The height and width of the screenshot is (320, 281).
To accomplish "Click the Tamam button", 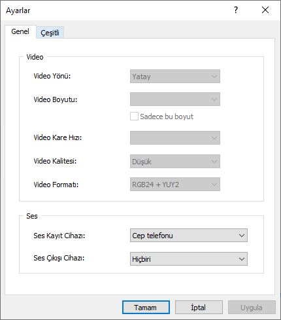I will [x=146, y=308].
